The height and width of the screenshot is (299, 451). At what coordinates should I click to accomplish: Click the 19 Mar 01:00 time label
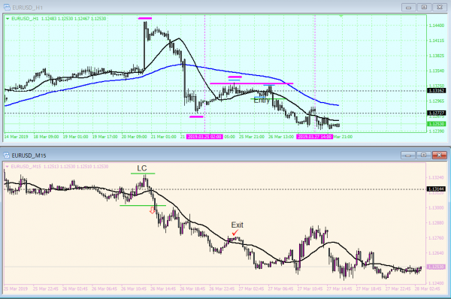pos(75,137)
